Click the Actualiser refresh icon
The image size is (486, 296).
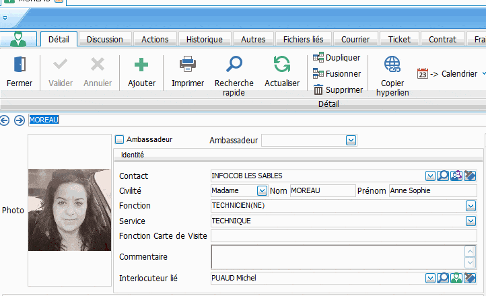(281, 65)
